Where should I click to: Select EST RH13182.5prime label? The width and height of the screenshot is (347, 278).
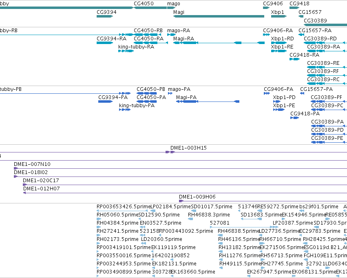(x=239, y=248)
